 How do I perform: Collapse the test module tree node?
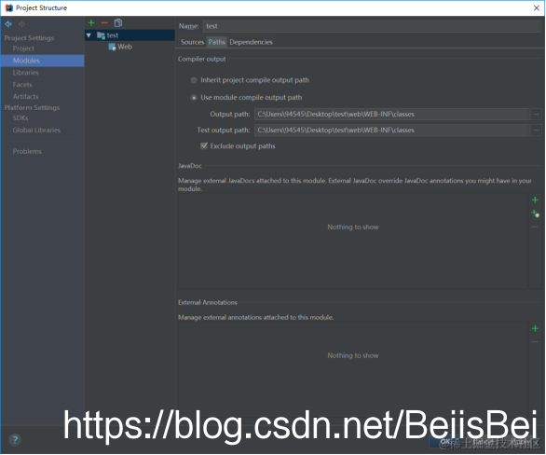(89, 35)
